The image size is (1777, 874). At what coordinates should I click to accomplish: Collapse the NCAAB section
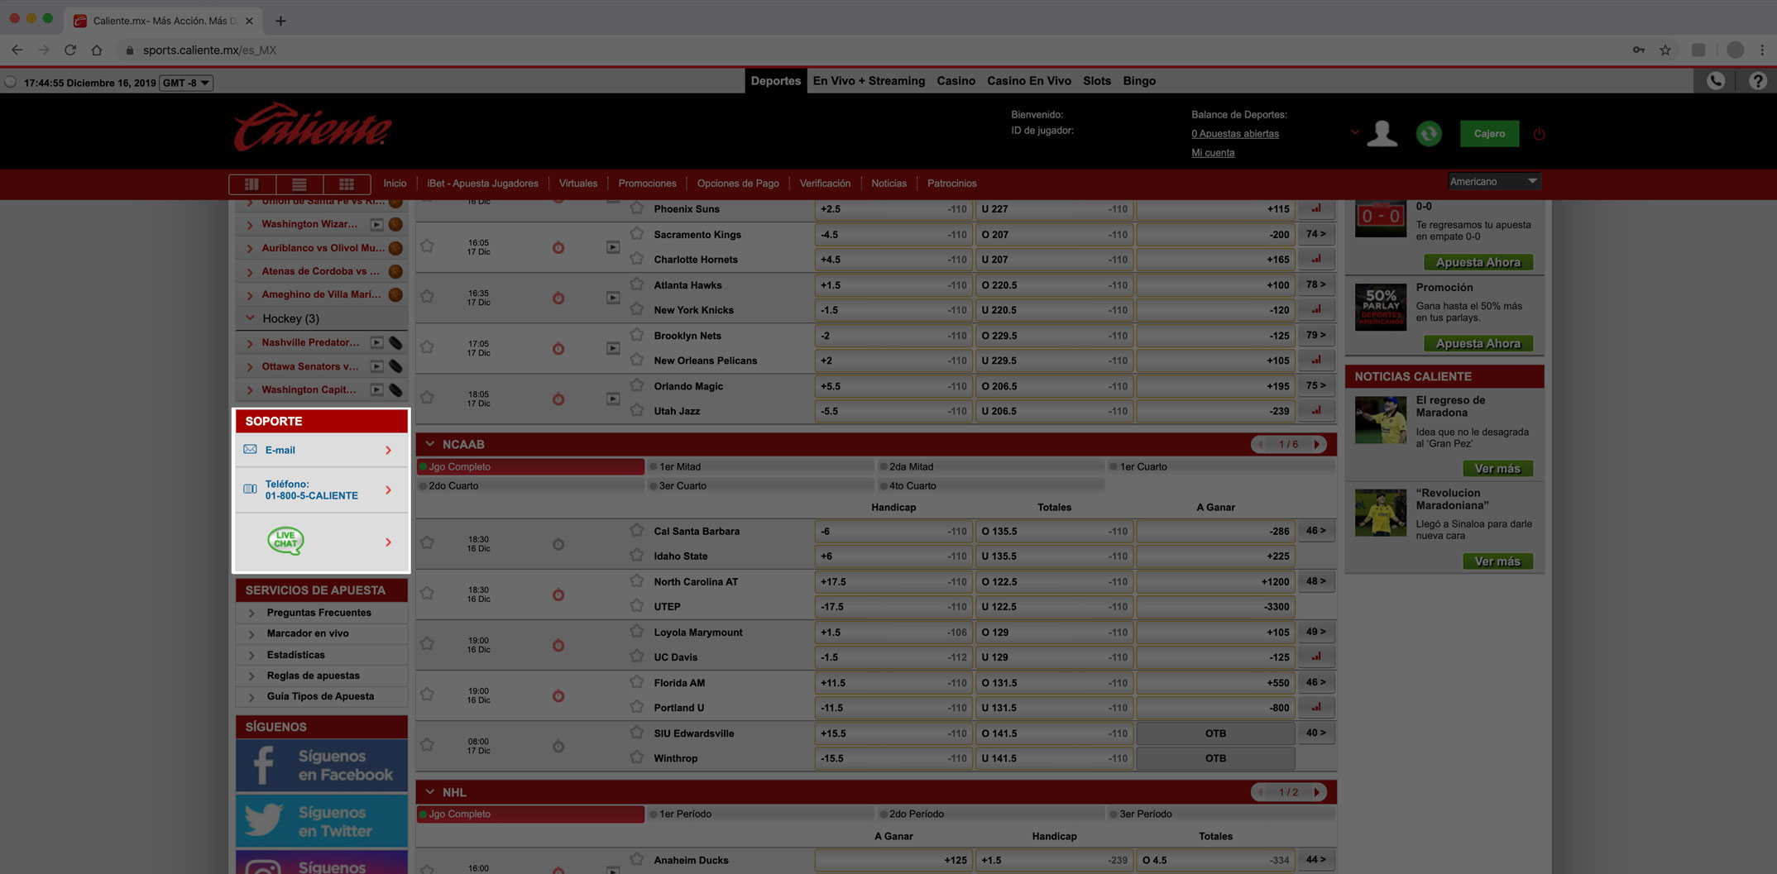[429, 444]
